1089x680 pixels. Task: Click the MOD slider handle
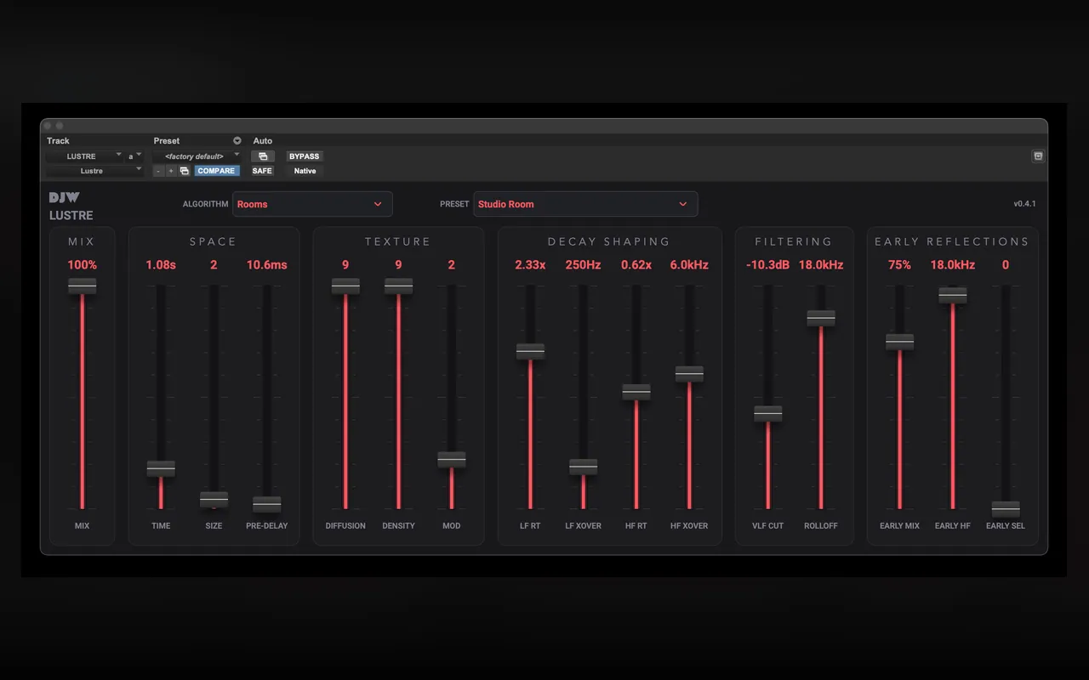coord(452,460)
